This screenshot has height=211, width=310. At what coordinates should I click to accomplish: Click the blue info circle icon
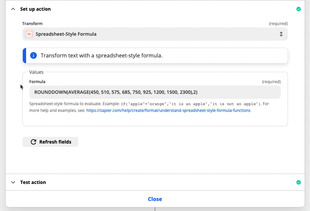[33, 56]
